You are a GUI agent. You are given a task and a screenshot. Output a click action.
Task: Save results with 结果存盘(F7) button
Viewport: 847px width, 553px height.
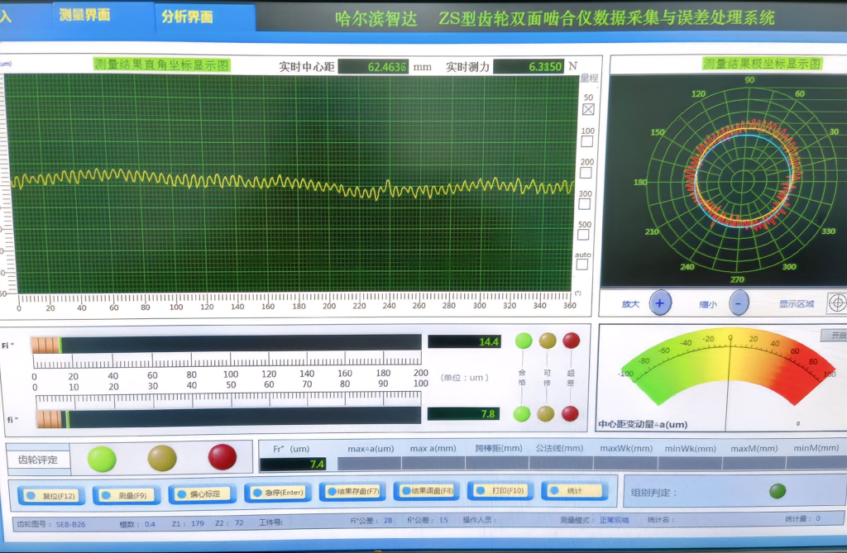(353, 493)
